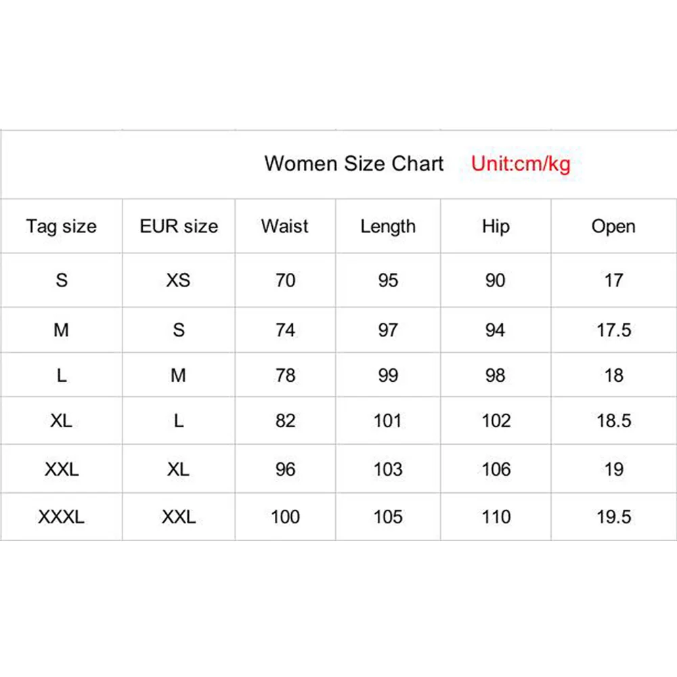Select the open value 17.5
The height and width of the screenshot is (677, 677).
[613, 330]
